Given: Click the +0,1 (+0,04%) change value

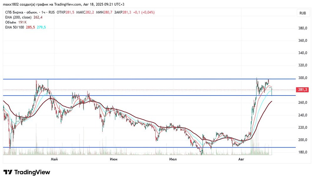Looking at the screenshot, I should [144, 13].
